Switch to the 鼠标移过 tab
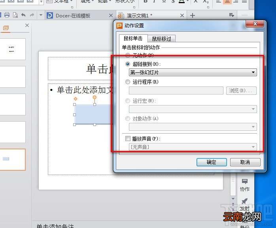276x228 pixels. point(162,39)
